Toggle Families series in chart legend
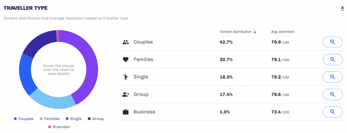Screen dimensions: 347x133 pyautogui.click(x=49, y=119)
